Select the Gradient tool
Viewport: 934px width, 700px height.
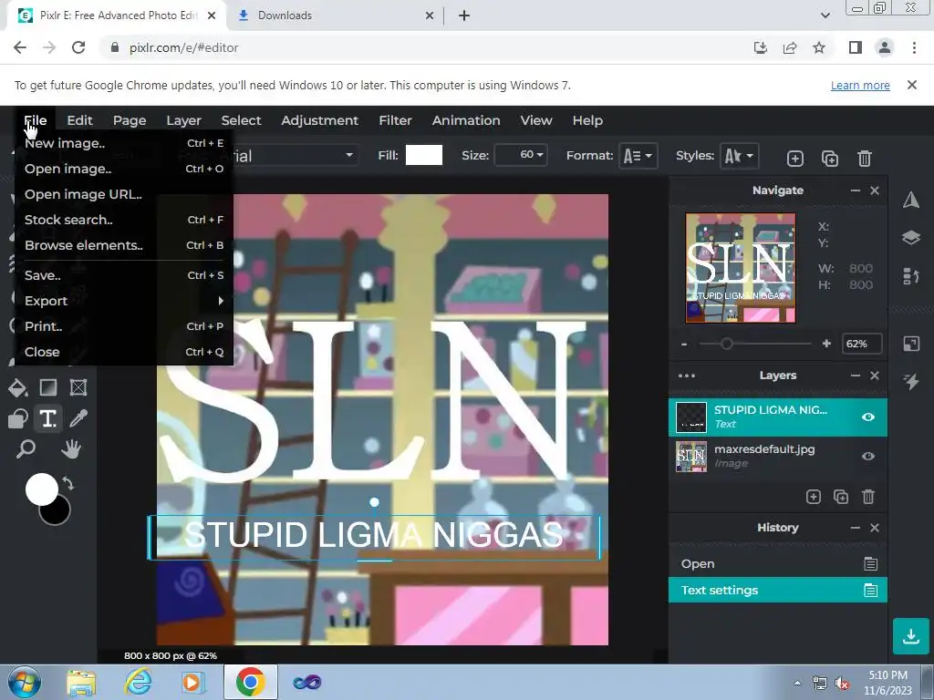[48, 387]
